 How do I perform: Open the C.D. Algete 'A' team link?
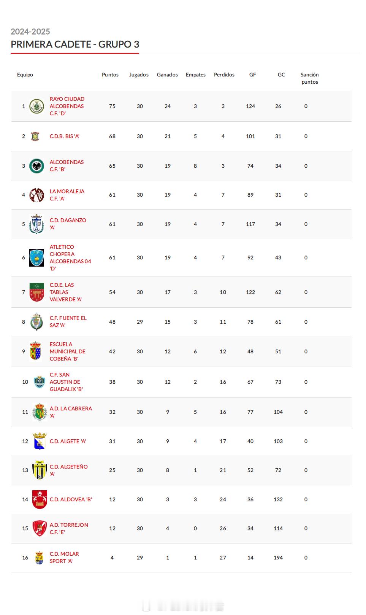(x=68, y=441)
